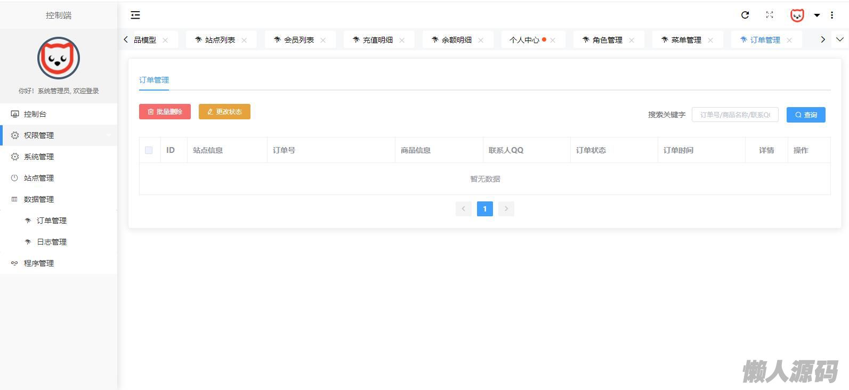Close the 站点列表 tab
Viewport: 849px width, 390px height.
[244, 40]
